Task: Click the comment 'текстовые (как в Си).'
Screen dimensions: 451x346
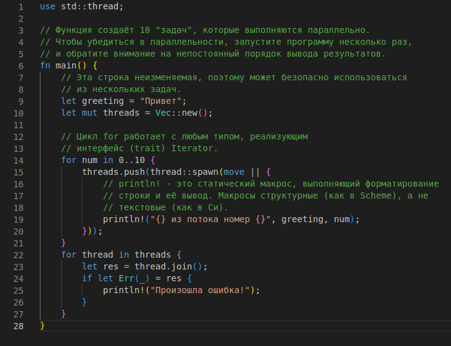Action: click(166, 207)
